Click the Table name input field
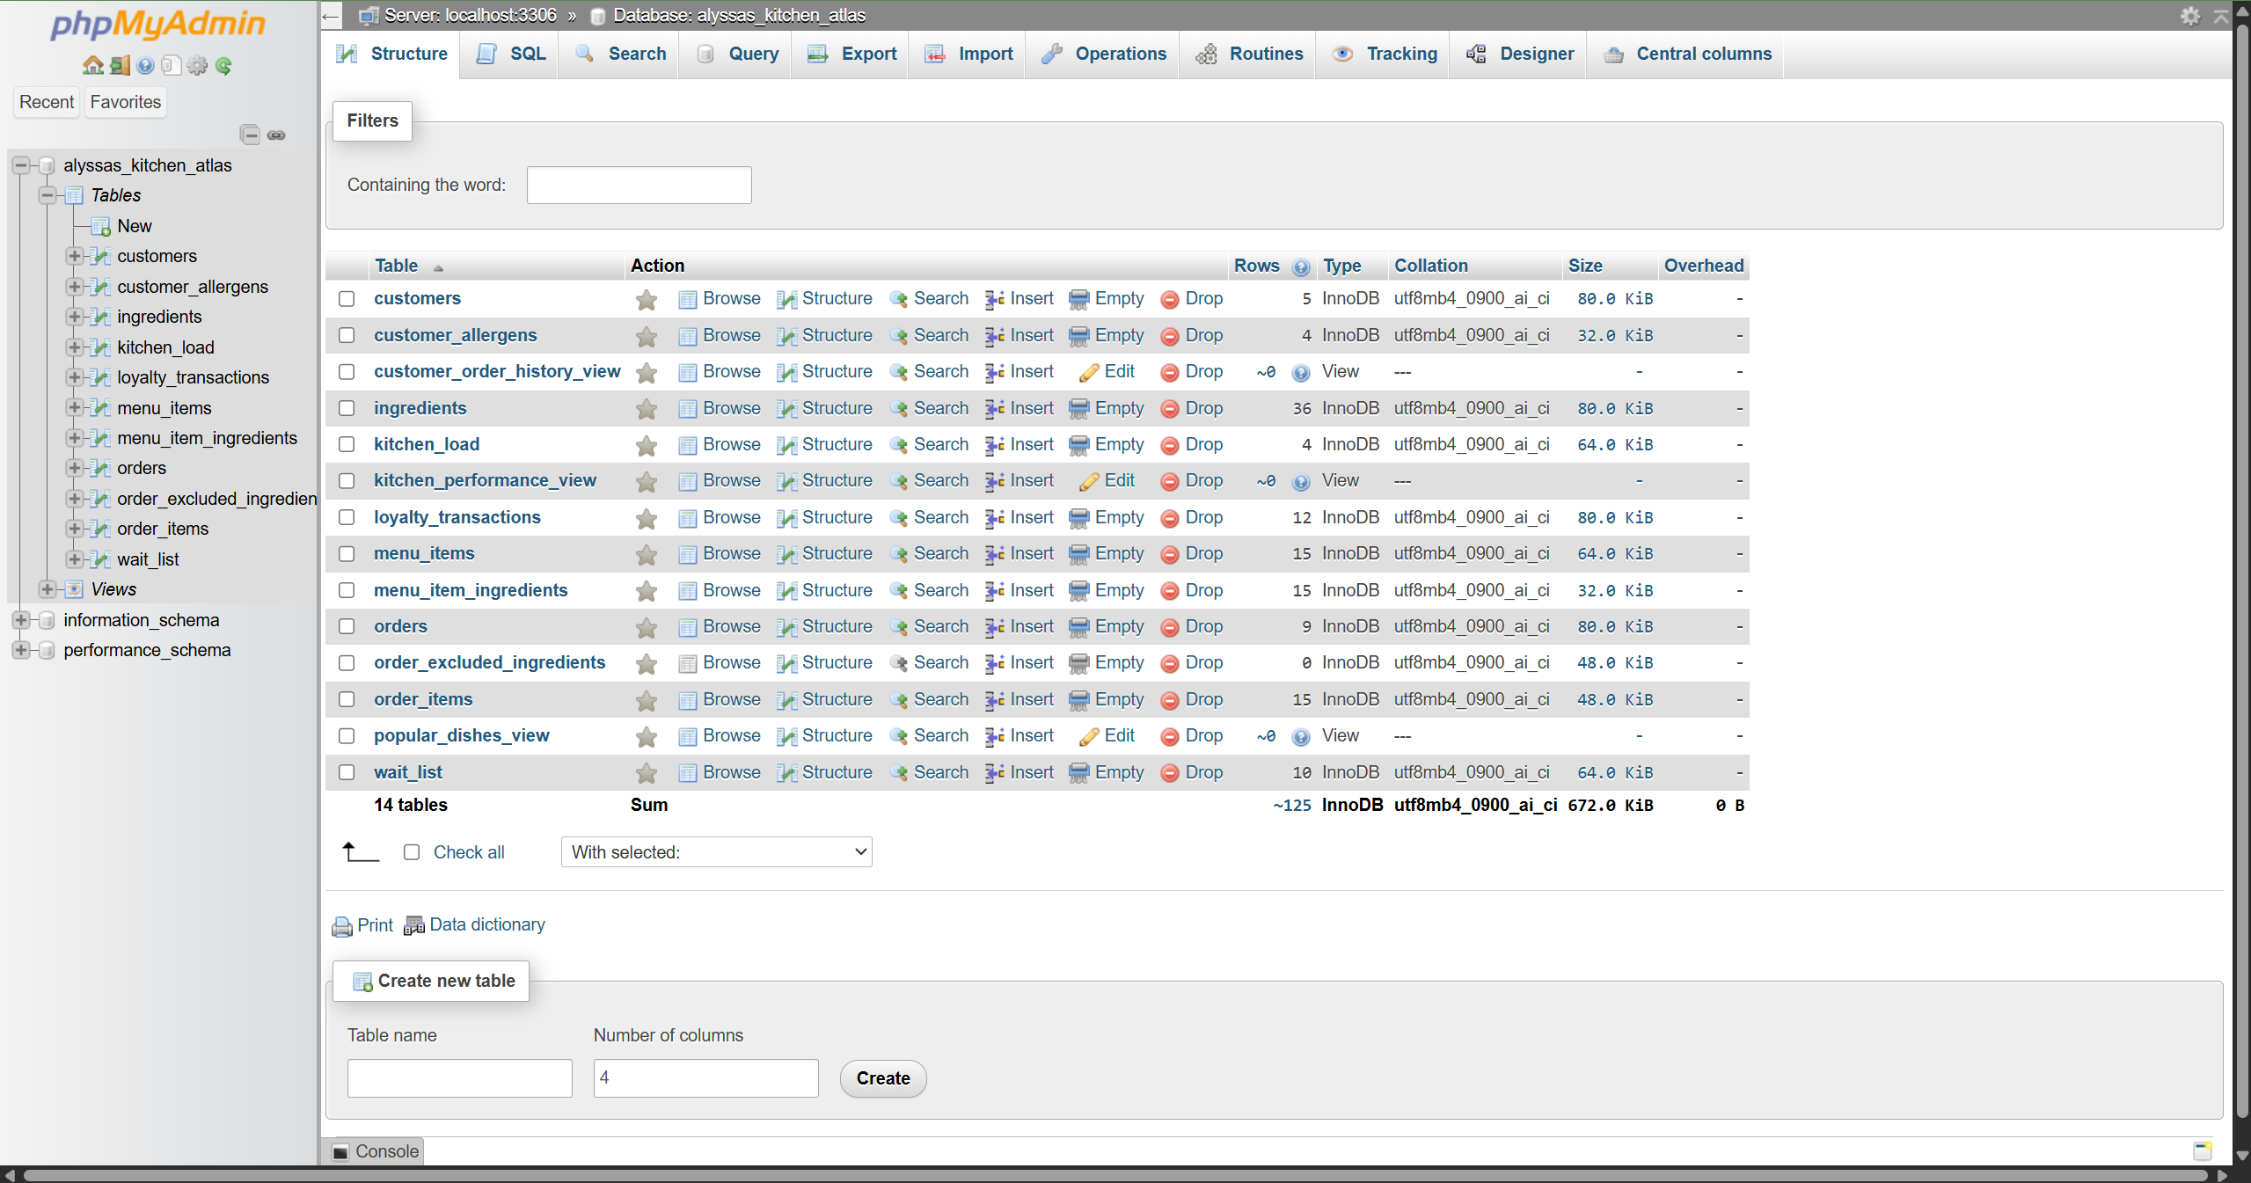This screenshot has height=1183, width=2251. (x=460, y=1078)
